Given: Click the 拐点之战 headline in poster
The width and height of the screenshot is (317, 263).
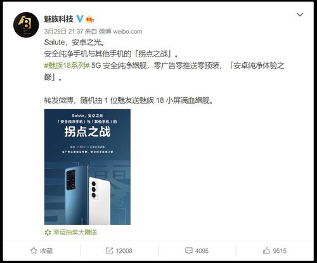Looking at the screenshot, I should [x=87, y=131].
